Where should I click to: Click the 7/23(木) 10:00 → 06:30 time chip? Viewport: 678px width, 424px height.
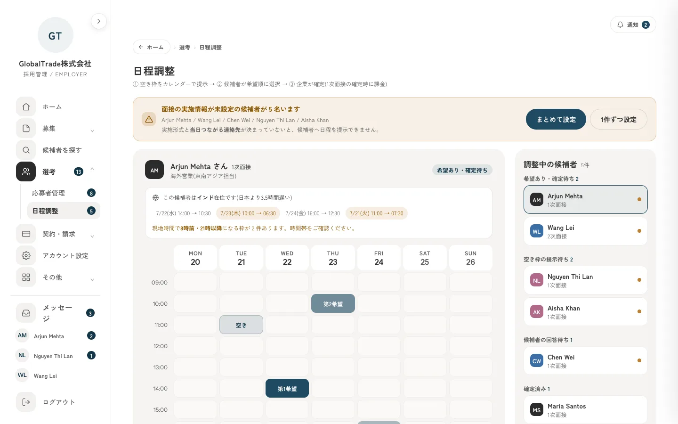tap(248, 213)
